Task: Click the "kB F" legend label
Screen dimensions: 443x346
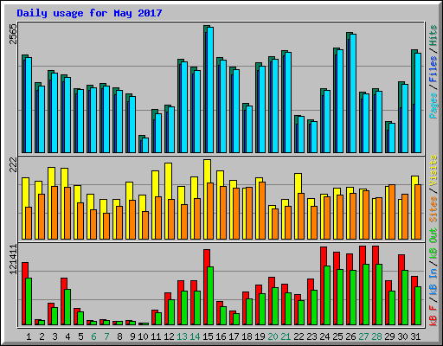Action: coord(433,316)
